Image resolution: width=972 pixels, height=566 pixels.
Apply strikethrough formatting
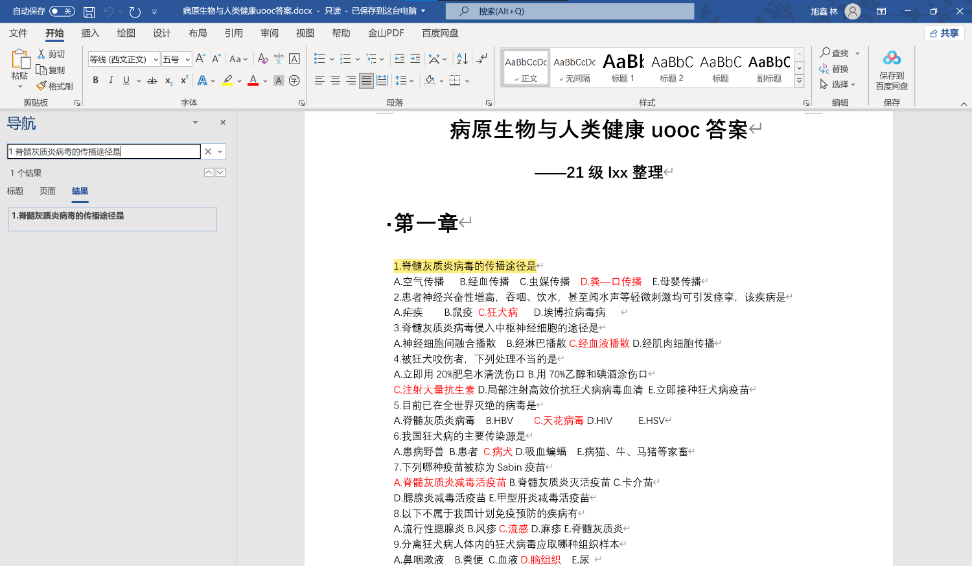point(152,80)
